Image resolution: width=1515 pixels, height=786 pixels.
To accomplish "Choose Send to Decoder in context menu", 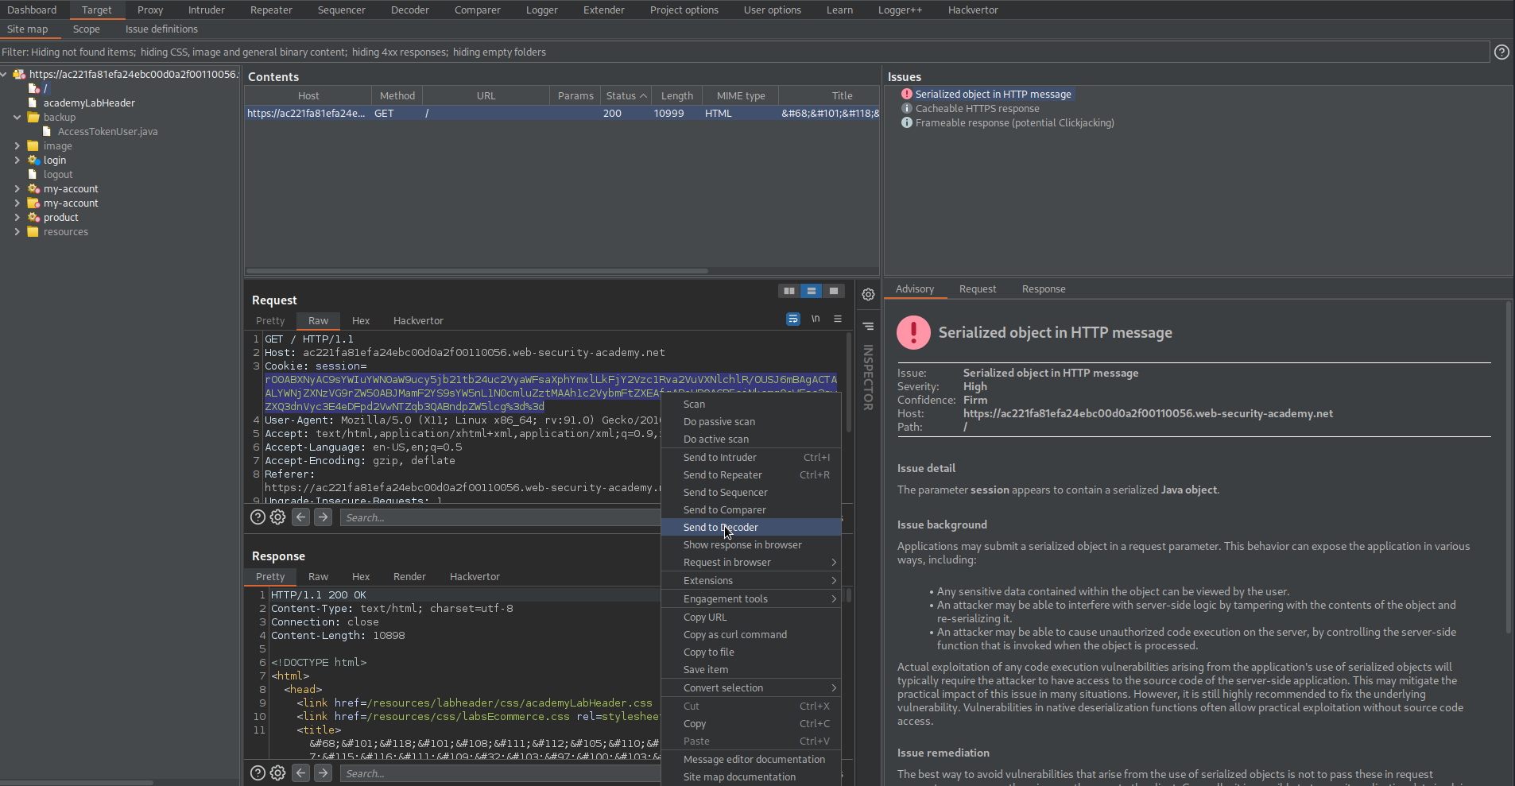I will coord(751,528).
